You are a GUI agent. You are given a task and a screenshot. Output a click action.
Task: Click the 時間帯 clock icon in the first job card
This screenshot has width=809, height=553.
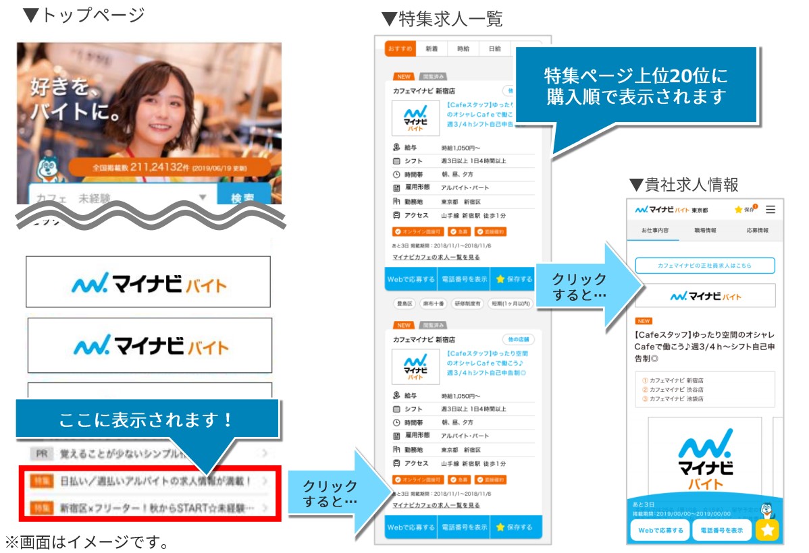pyautogui.click(x=396, y=174)
